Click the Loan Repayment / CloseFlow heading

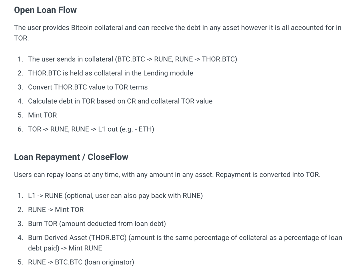coord(71,157)
